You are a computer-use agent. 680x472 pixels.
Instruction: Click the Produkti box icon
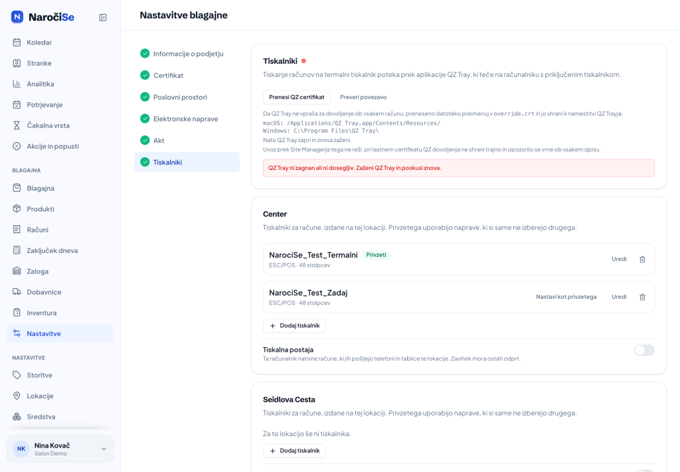17,209
